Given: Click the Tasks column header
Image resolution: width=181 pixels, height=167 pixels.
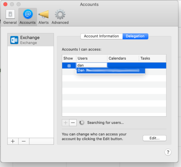Looking at the screenshot, I should tap(153, 58).
